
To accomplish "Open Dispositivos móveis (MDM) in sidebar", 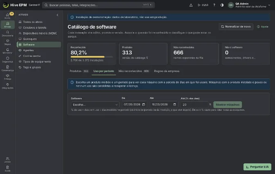I will (39, 33).
